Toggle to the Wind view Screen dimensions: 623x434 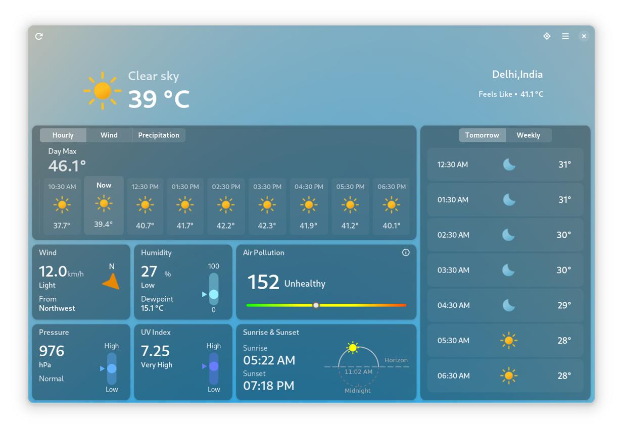(x=109, y=135)
